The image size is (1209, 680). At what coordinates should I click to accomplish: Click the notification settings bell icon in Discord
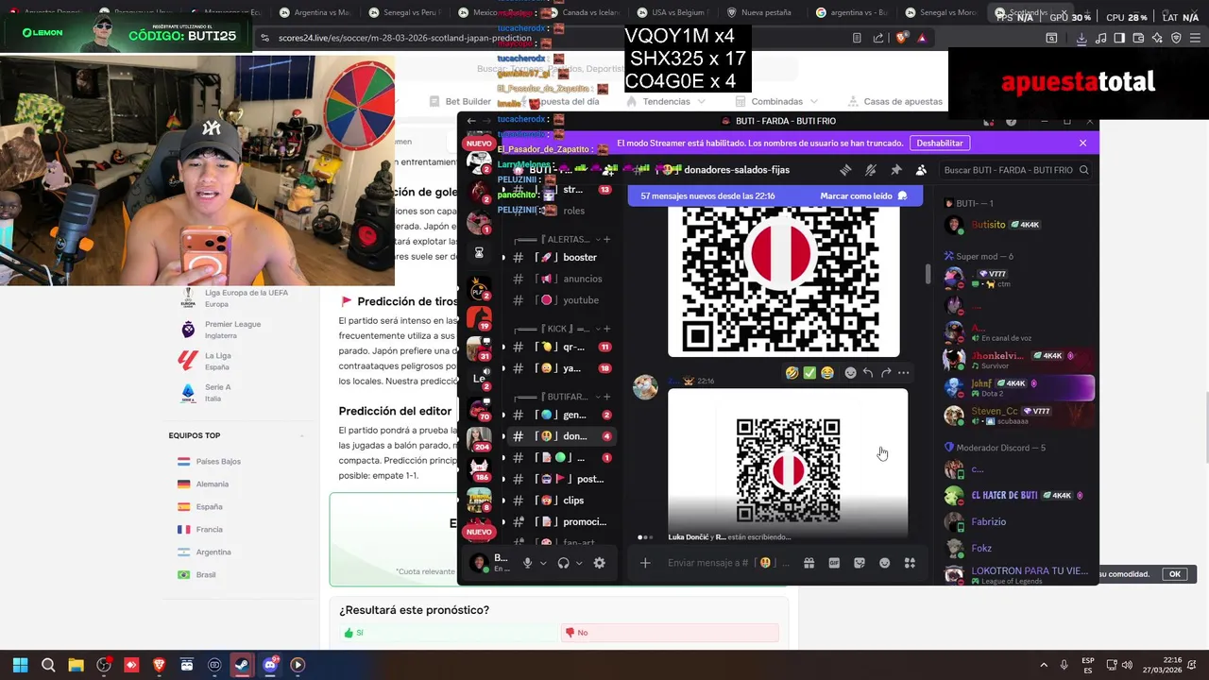coord(871,170)
